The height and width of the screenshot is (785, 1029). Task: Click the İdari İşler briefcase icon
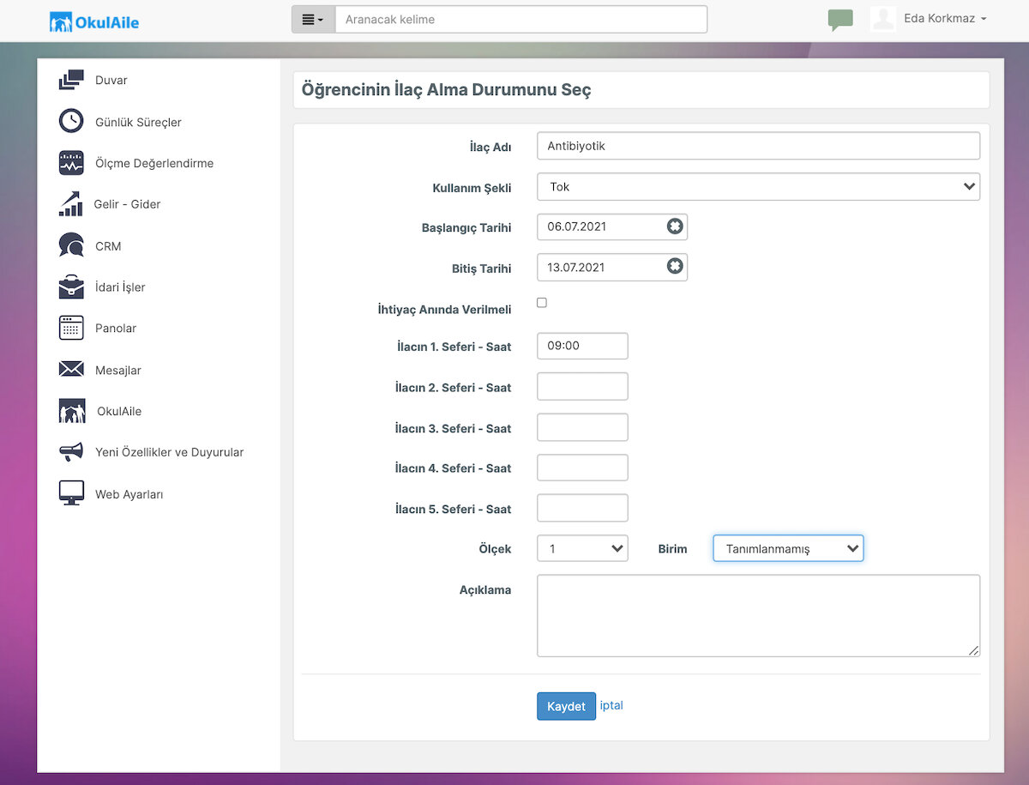71,287
